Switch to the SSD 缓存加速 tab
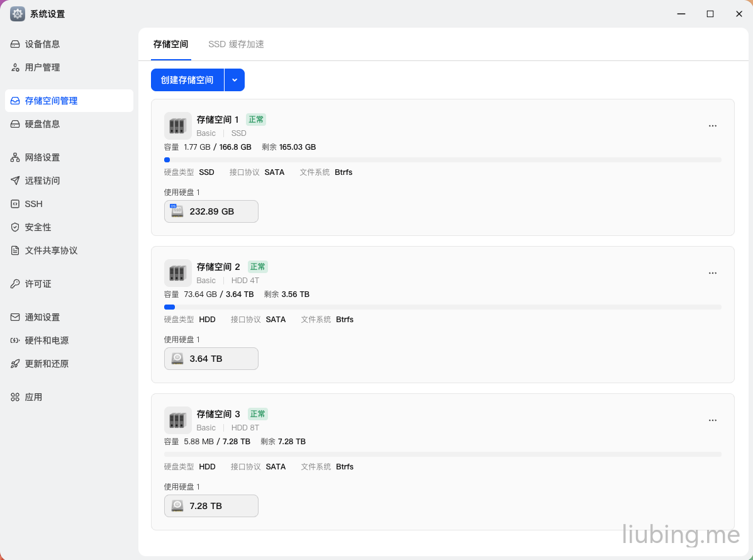This screenshot has height=560, width=753. tap(236, 44)
